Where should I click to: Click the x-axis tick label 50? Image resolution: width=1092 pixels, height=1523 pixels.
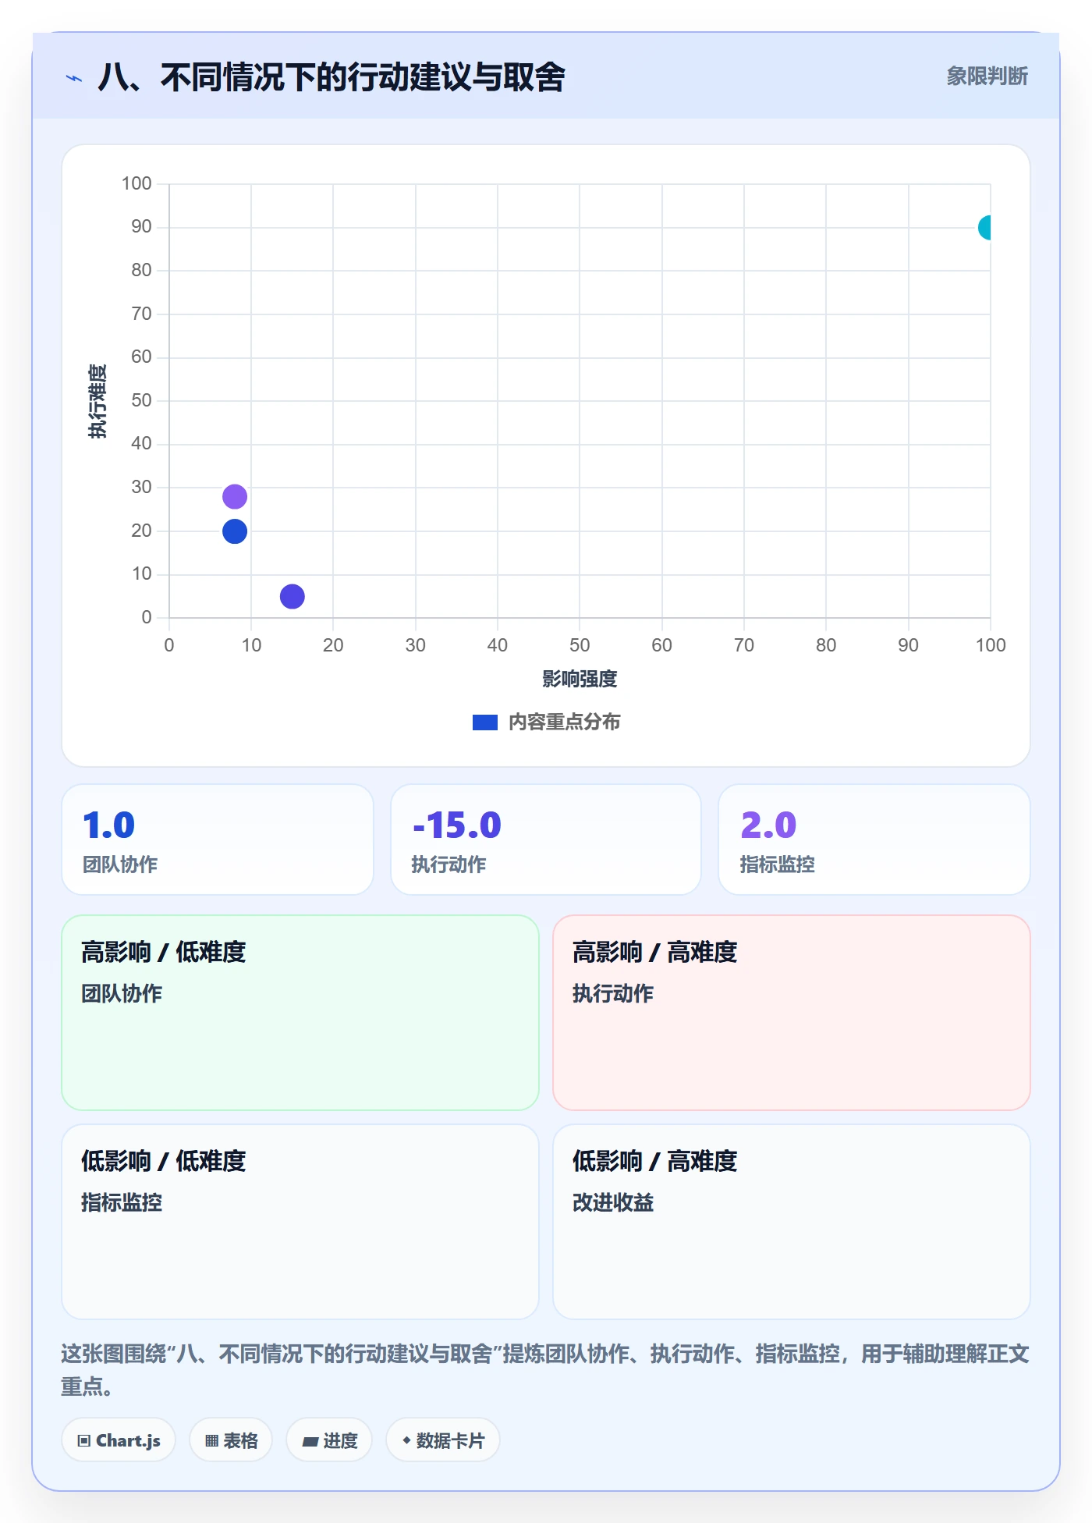(x=580, y=645)
